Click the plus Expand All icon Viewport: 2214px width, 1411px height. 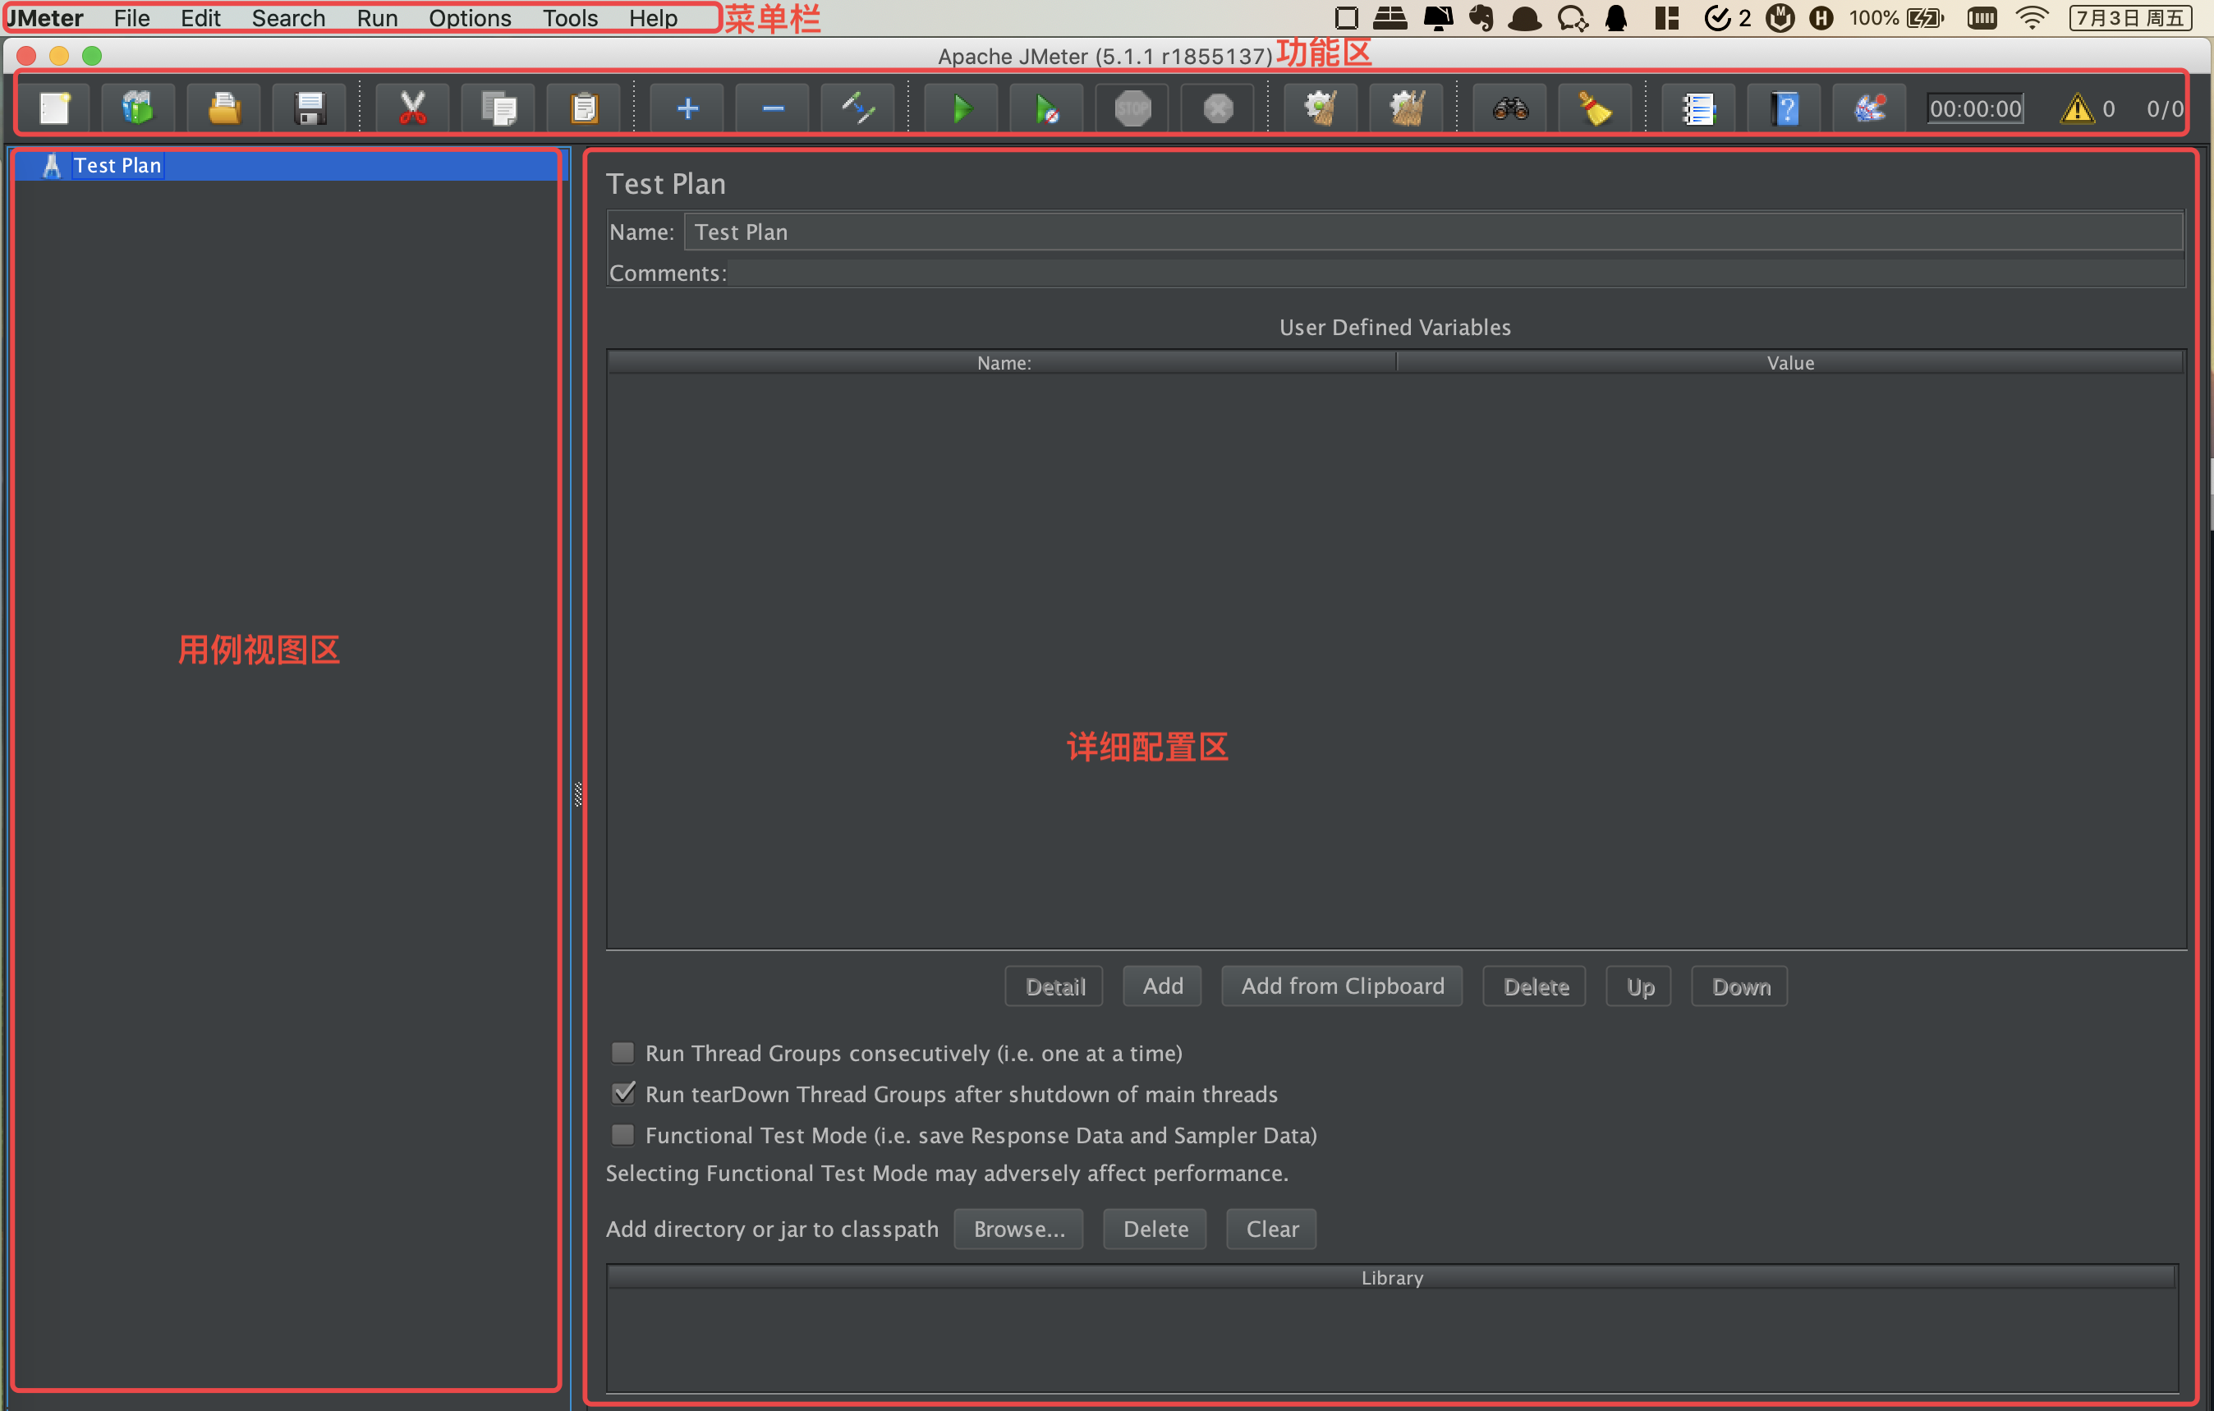tap(687, 108)
